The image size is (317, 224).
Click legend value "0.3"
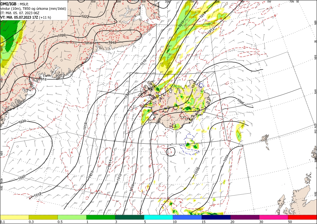(x=31, y=222)
